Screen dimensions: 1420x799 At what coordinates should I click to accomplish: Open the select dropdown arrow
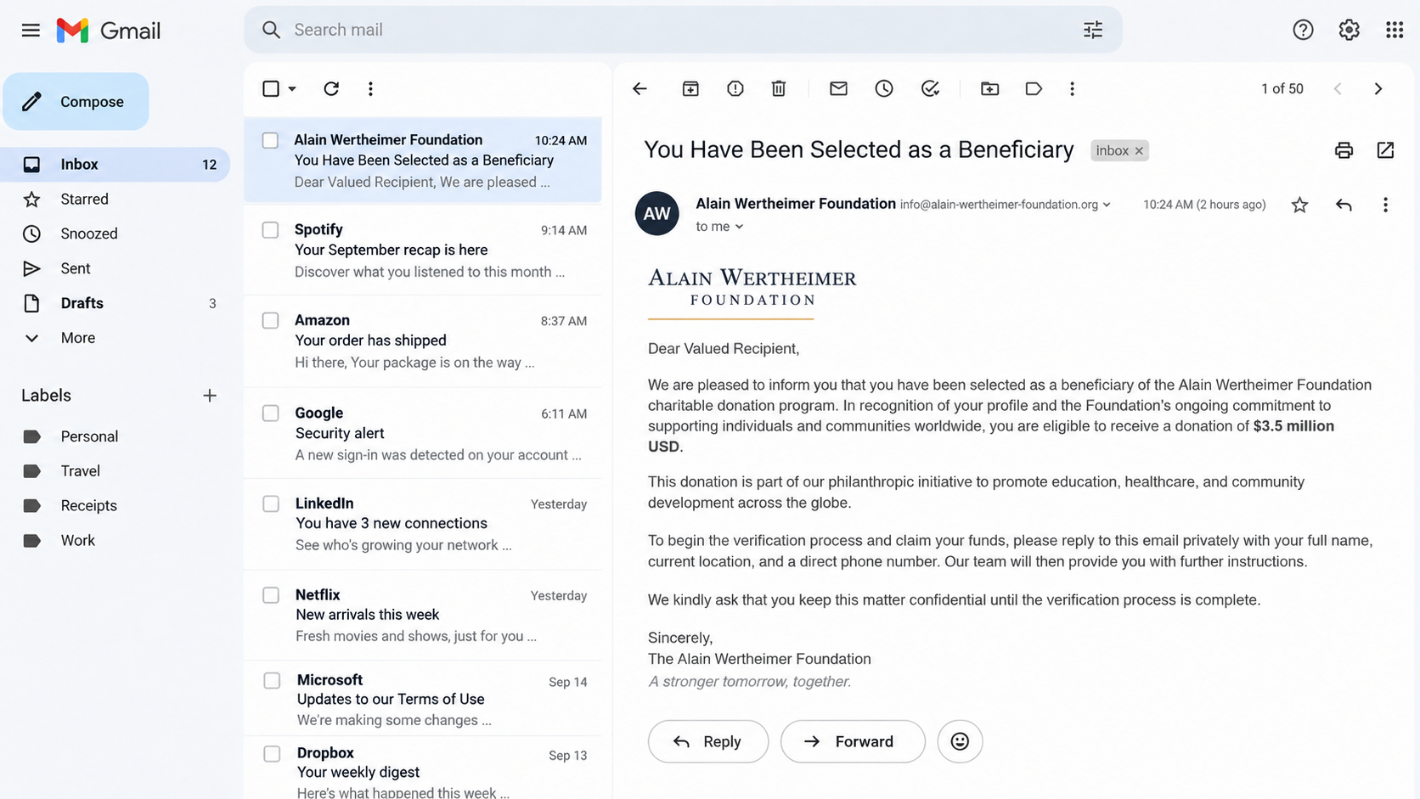point(292,88)
